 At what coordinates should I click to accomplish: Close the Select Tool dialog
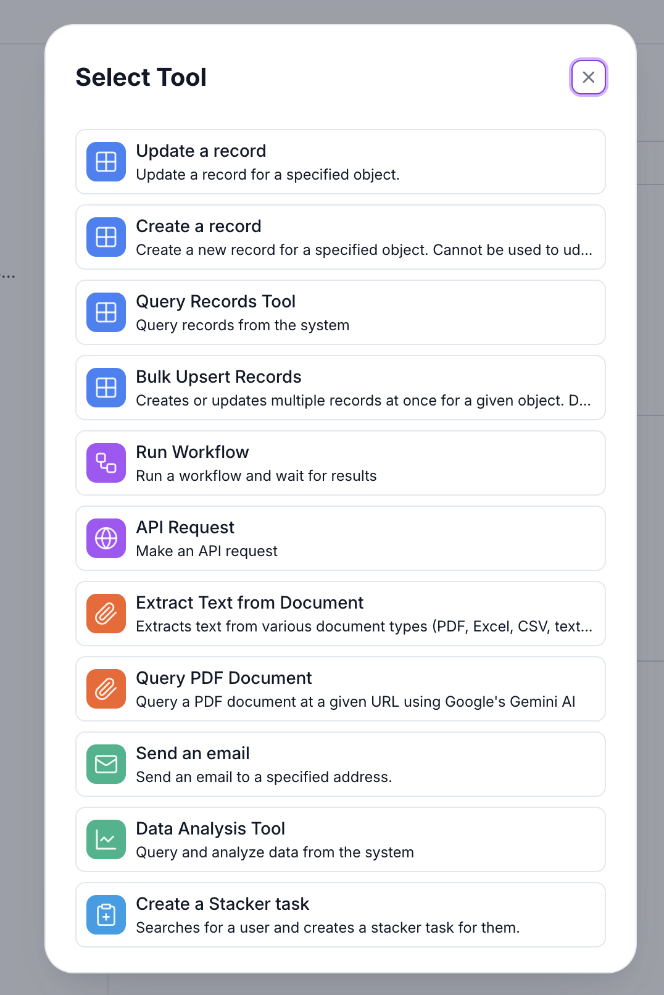589,77
